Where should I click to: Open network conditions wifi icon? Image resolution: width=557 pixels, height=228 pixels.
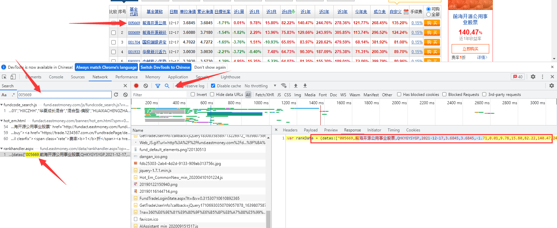pos(284,86)
